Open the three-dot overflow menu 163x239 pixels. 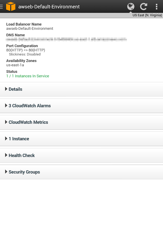157,6
